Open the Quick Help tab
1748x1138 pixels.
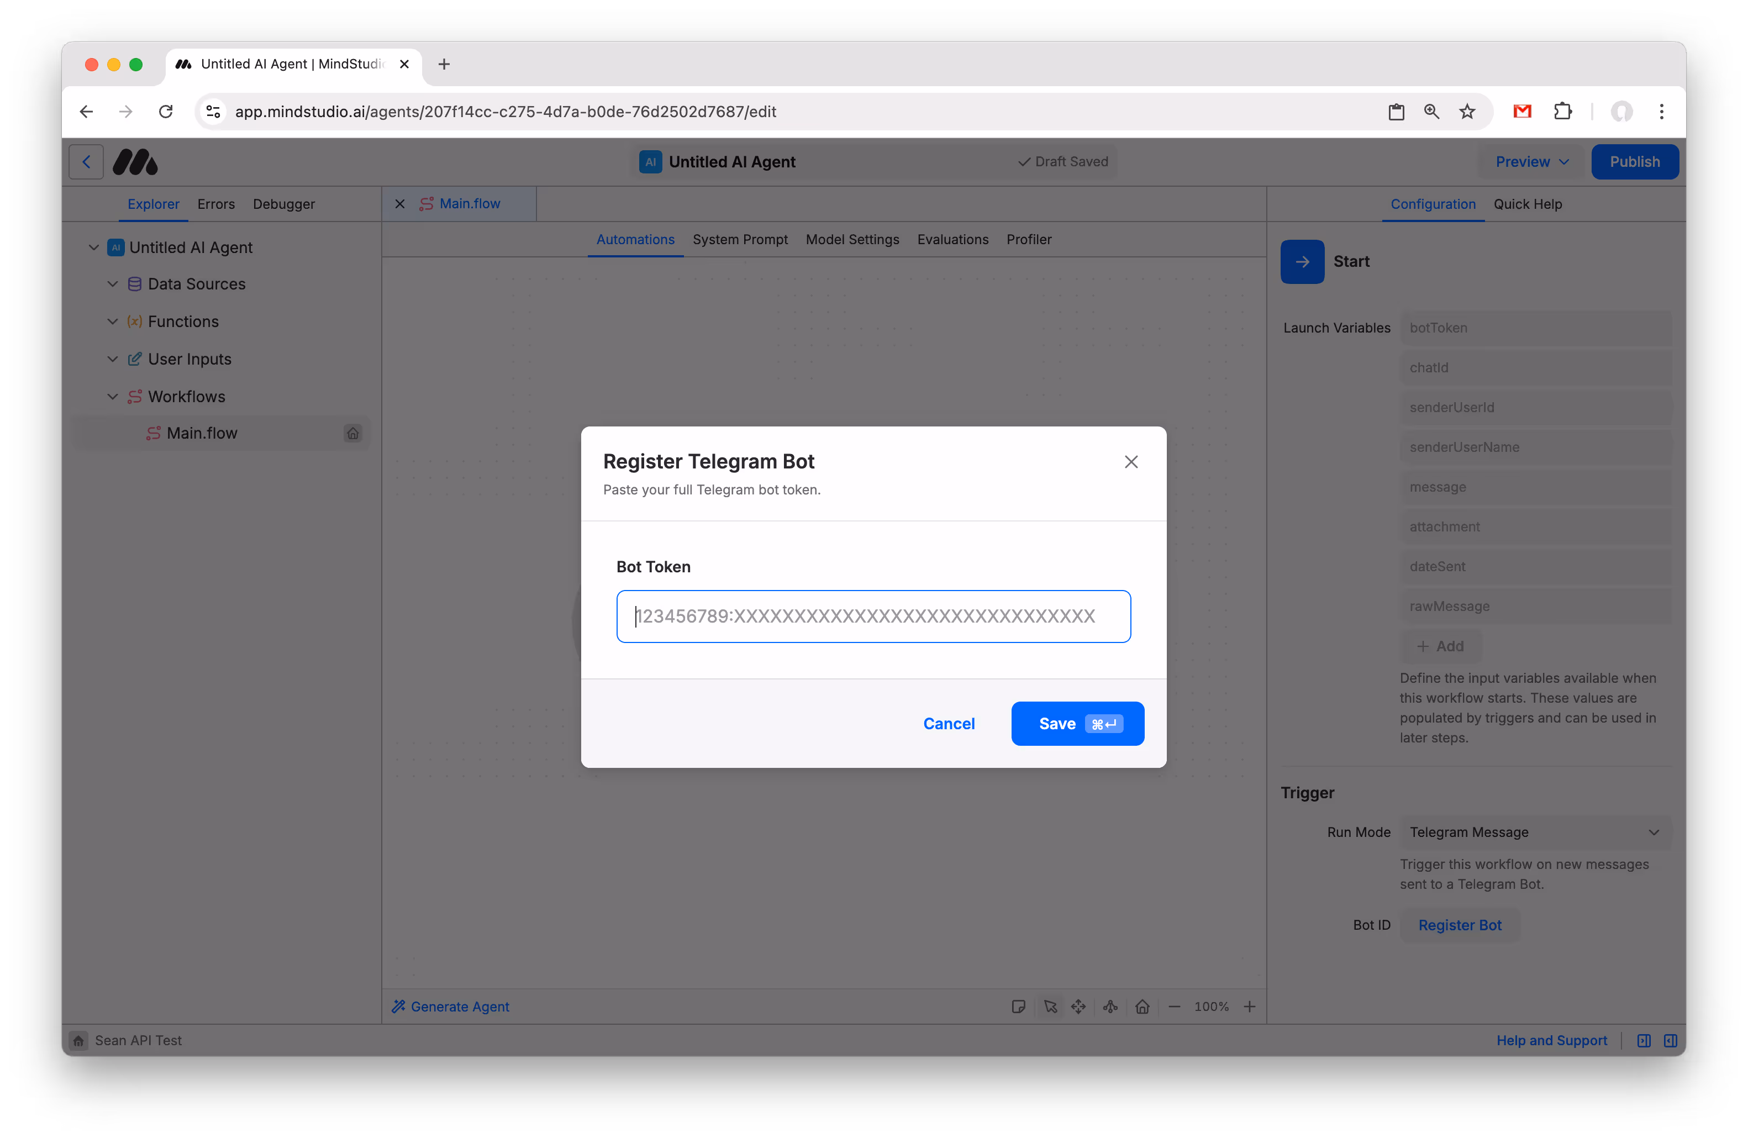click(1527, 204)
